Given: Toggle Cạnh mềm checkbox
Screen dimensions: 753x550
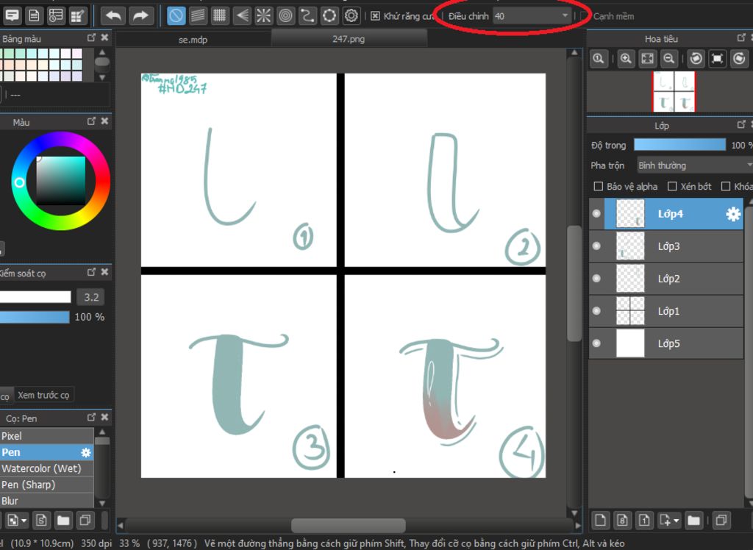Looking at the screenshot, I should tap(585, 16).
